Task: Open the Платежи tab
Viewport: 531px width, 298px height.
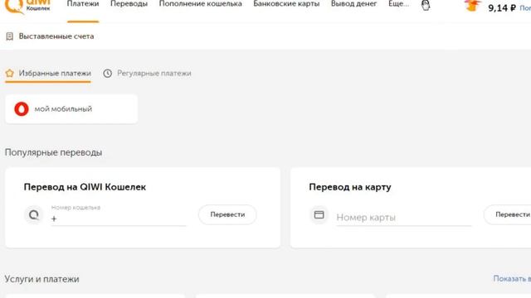Action: (83, 4)
